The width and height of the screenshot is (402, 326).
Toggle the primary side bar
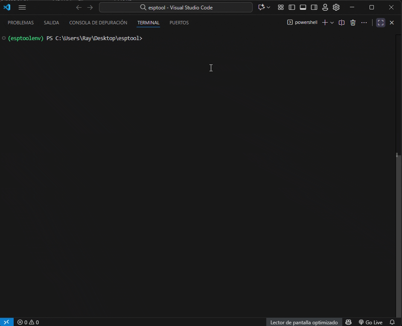point(292,7)
